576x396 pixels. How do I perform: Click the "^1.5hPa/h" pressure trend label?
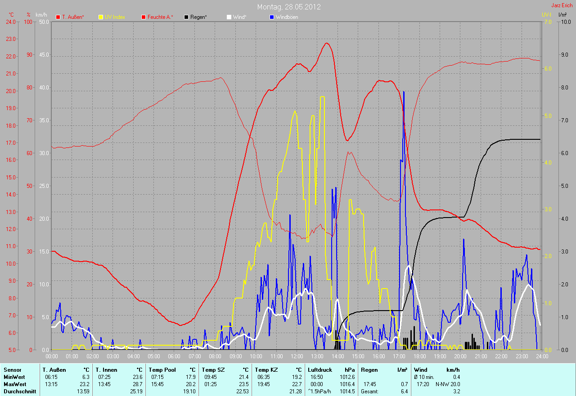pos(320,392)
